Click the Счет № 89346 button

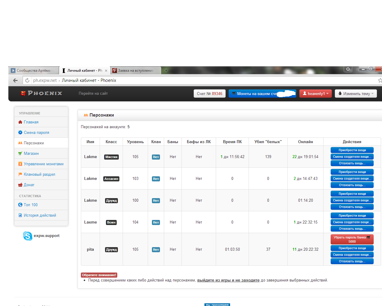point(210,94)
